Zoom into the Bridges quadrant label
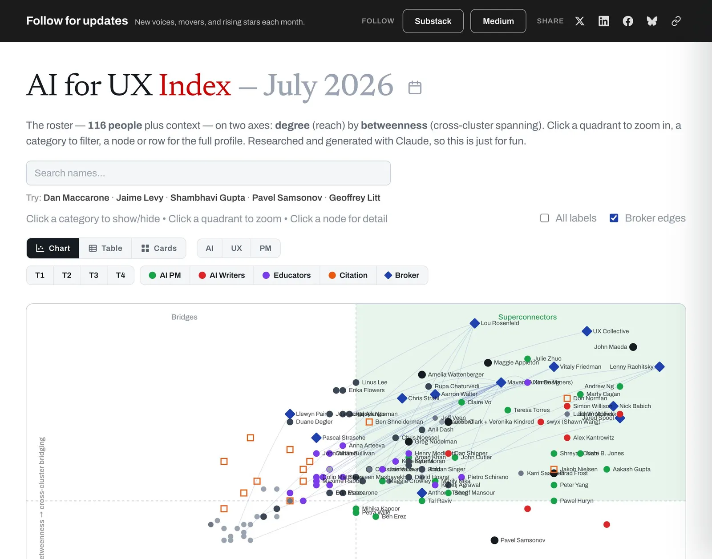The height and width of the screenshot is (559, 712). point(184,317)
